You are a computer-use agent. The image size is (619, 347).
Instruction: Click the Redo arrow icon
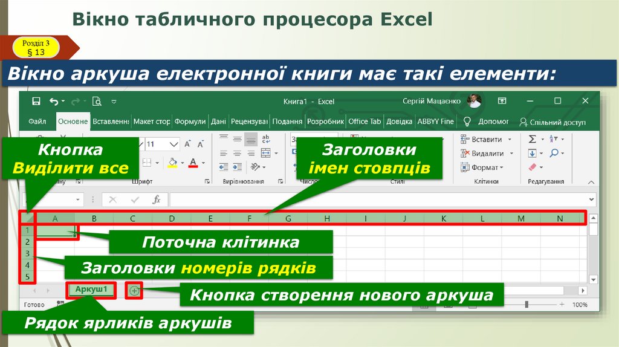[76, 102]
